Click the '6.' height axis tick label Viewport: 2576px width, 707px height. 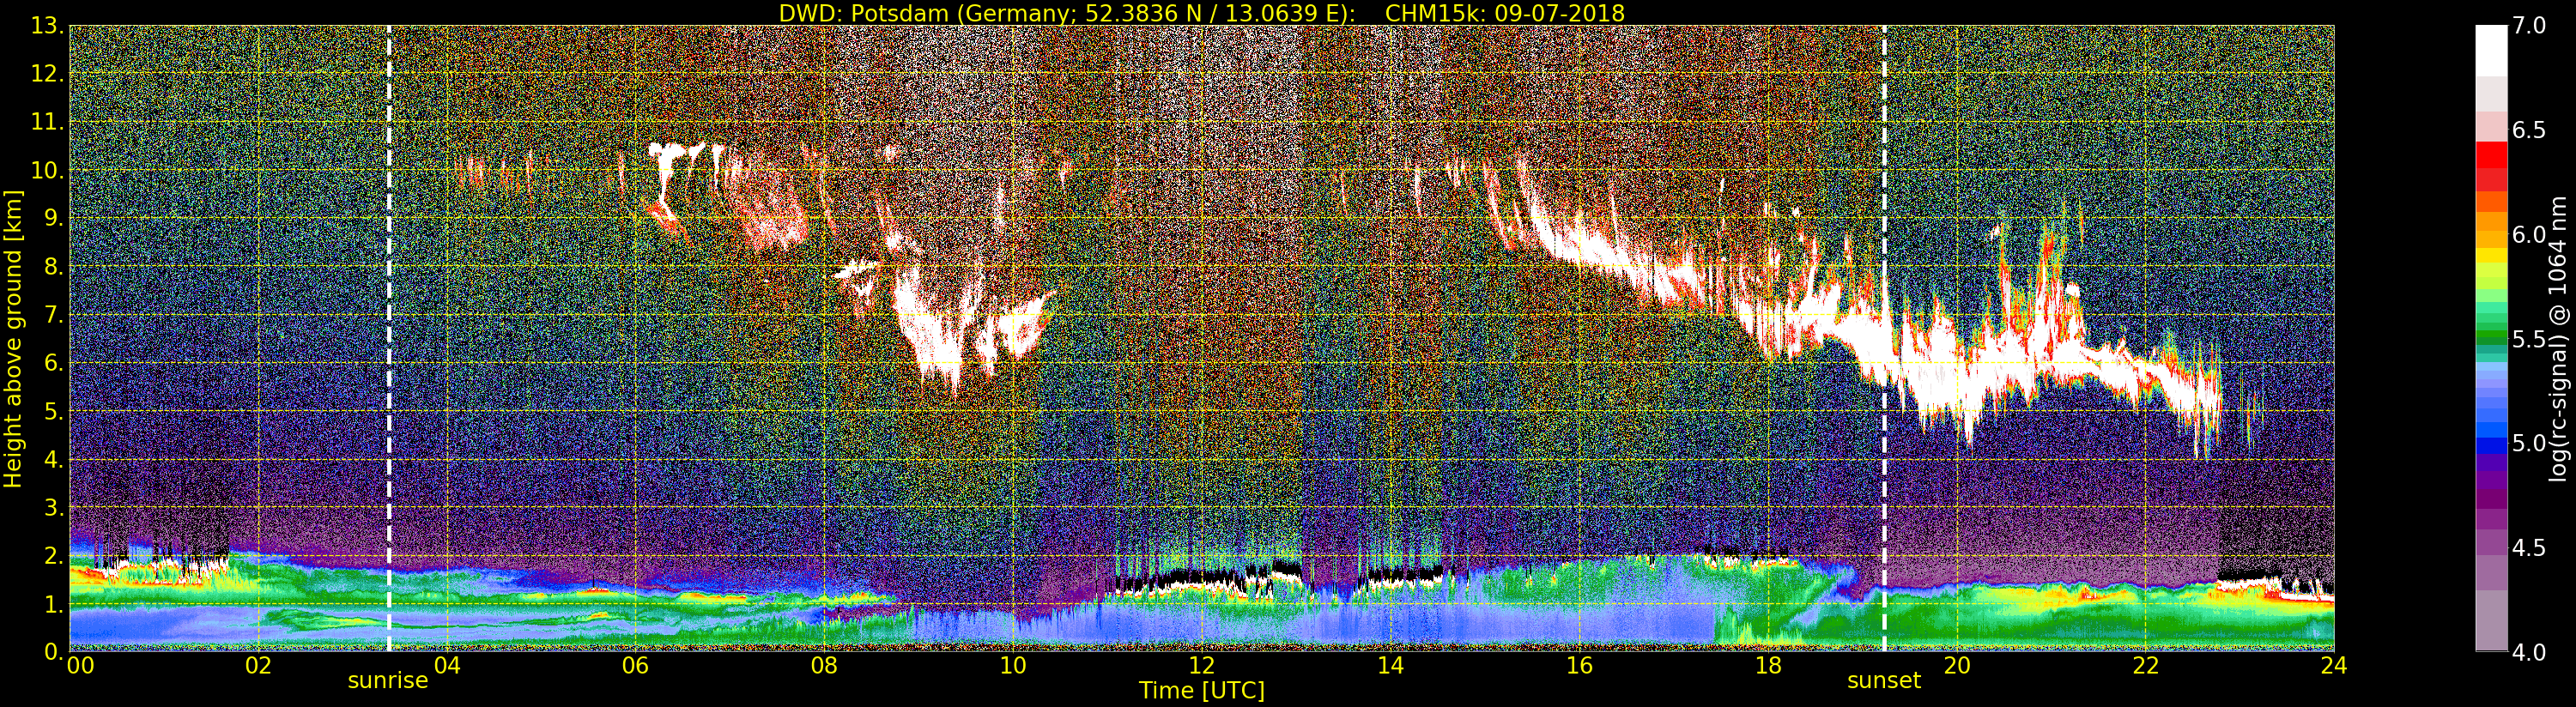[53, 363]
